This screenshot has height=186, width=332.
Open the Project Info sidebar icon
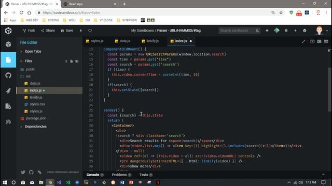8,44
